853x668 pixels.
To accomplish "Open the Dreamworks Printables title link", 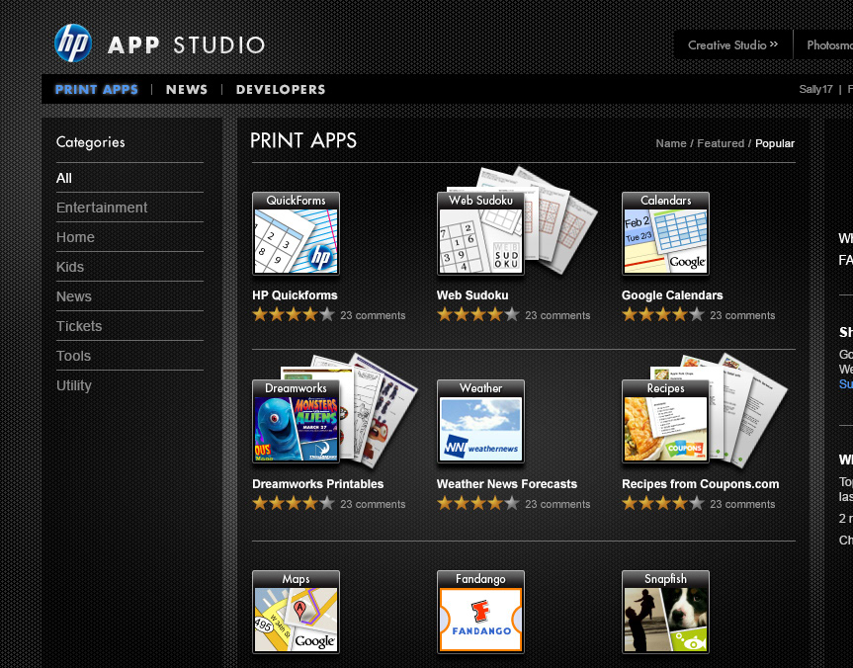I will tap(317, 484).
